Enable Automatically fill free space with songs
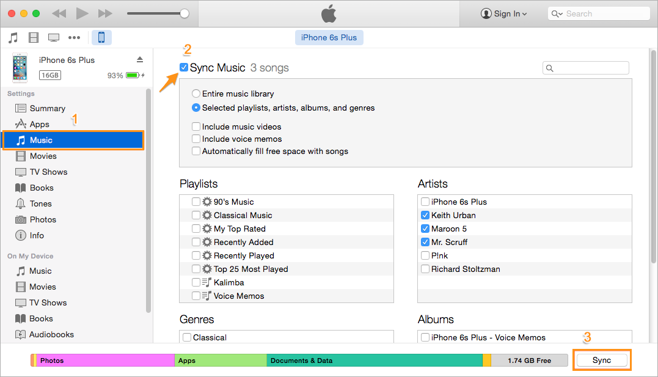This screenshot has width=658, height=377. [196, 151]
